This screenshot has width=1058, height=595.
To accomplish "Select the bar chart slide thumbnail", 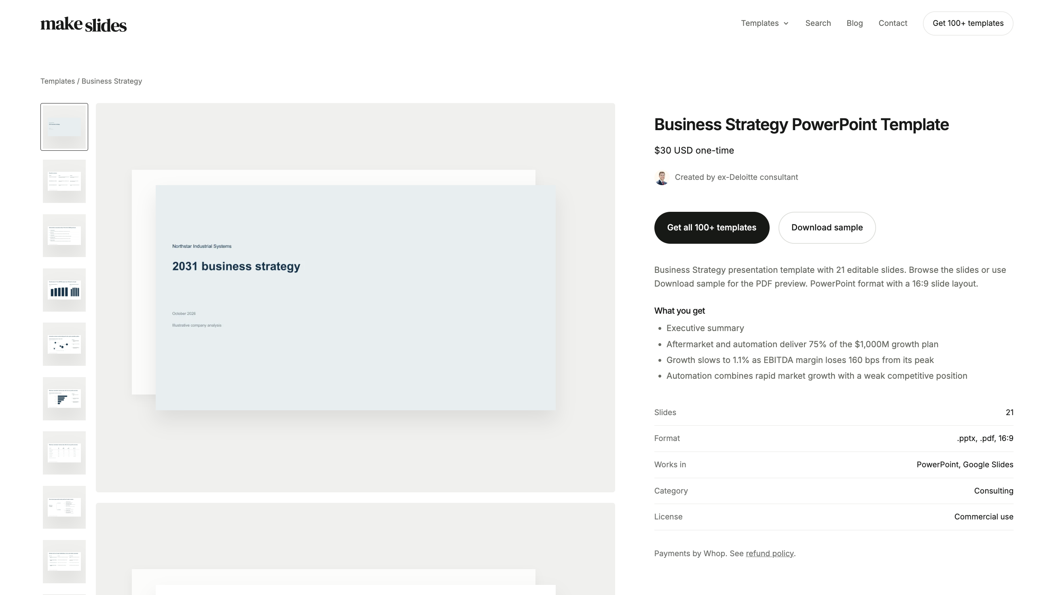I will click(64, 290).
